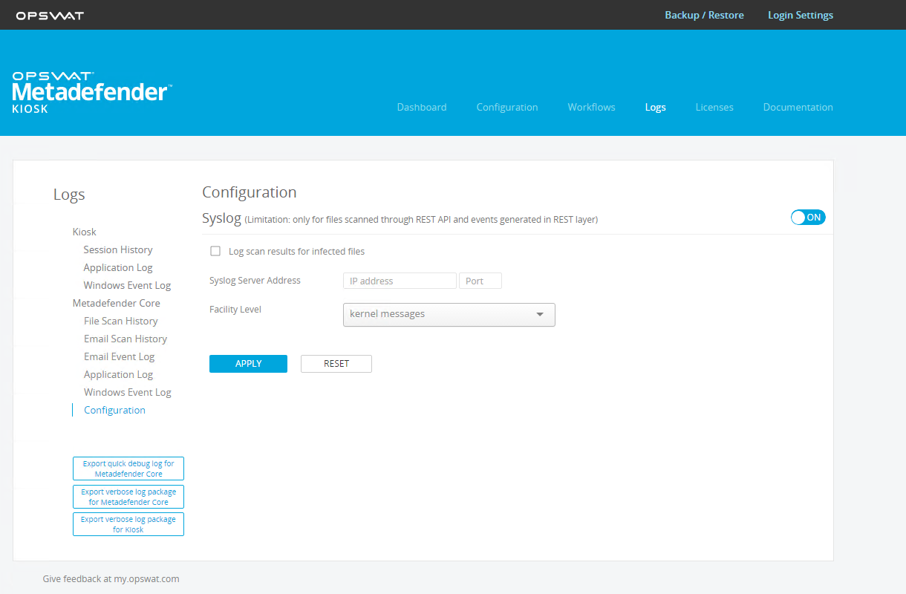Open Kiosk Session History
Screen dimensions: 906x594
(x=118, y=249)
